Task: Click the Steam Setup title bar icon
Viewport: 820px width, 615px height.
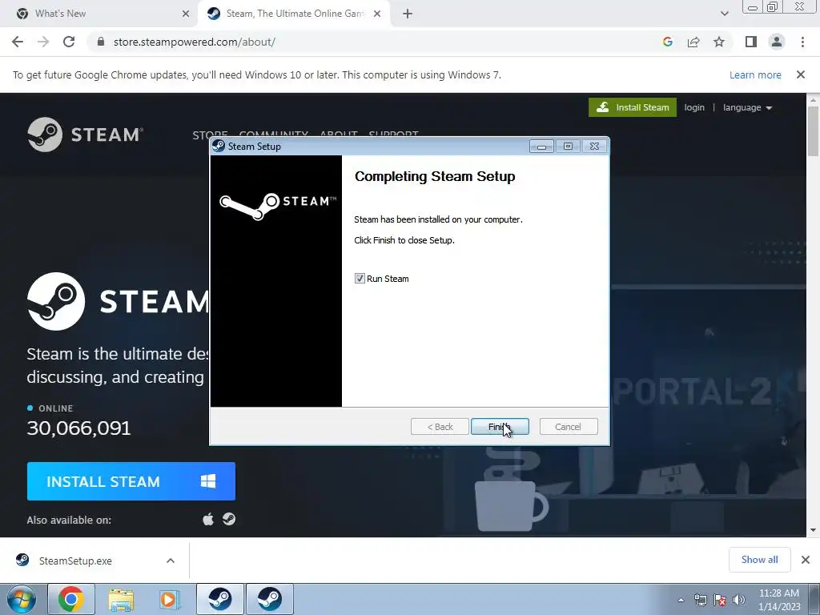Action: coord(219,146)
